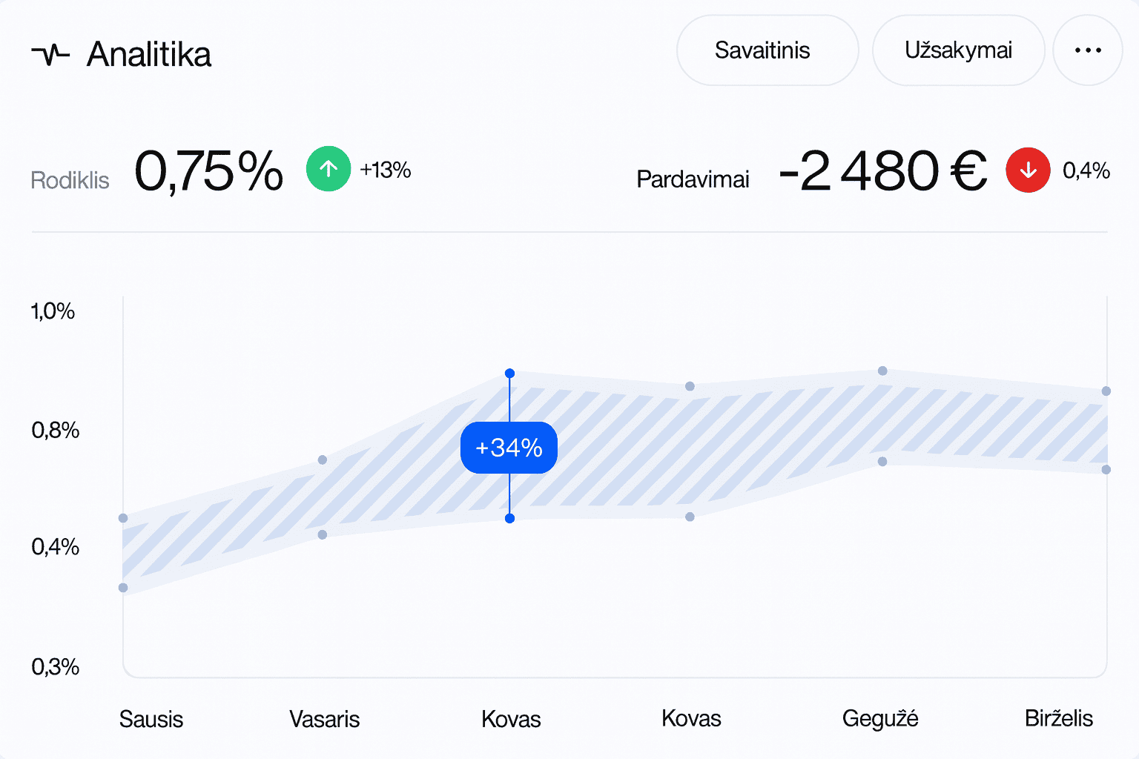Image resolution: width=1139 pixels, height=759 pixels.
Task: Click the upper Vasaris data point
Action: (323, 460)
